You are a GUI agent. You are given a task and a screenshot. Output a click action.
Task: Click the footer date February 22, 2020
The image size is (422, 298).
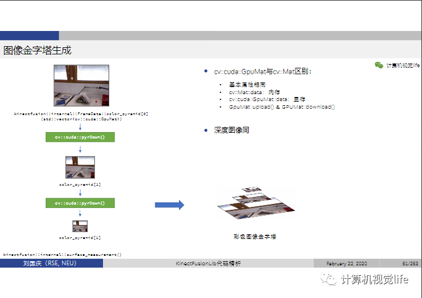click(x=346, y=264)
